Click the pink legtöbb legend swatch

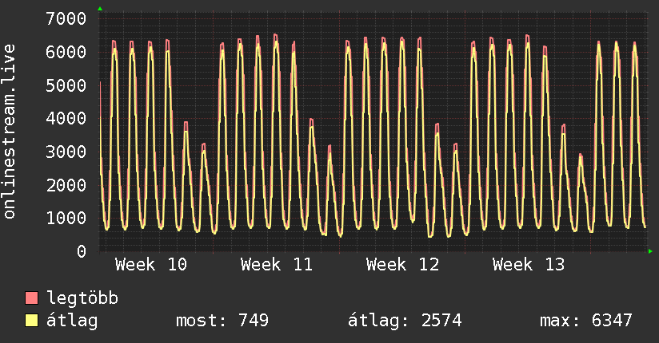(x=31, y=298)
